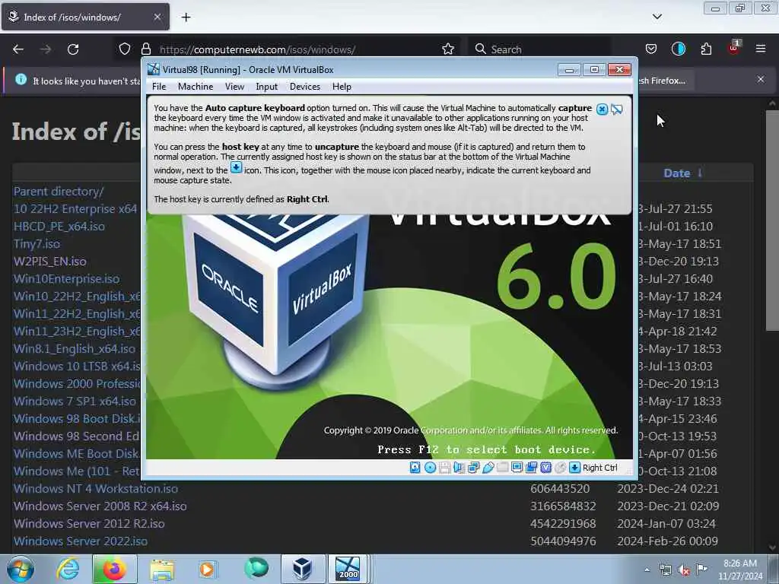Launch Internet Explorer from the taskbar
The image size is (779, 584).
[68, 569]
